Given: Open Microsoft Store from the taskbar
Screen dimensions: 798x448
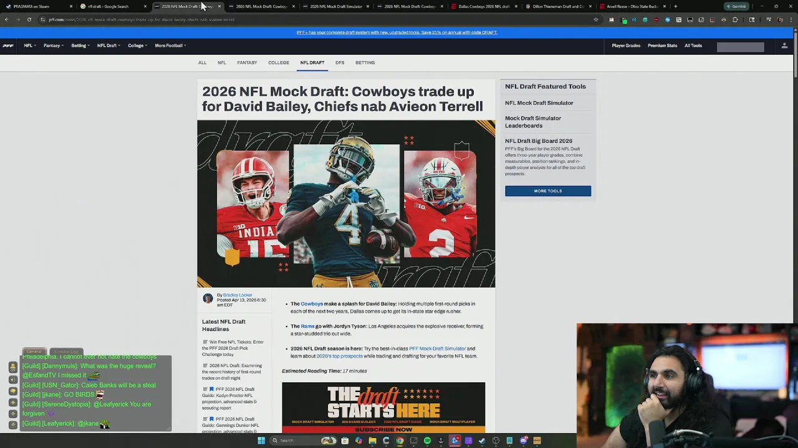Looking at the screenshot, I should tap(345, 441).
